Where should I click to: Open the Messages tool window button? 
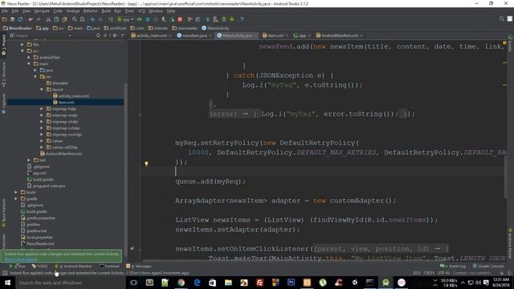click(139, 266)
